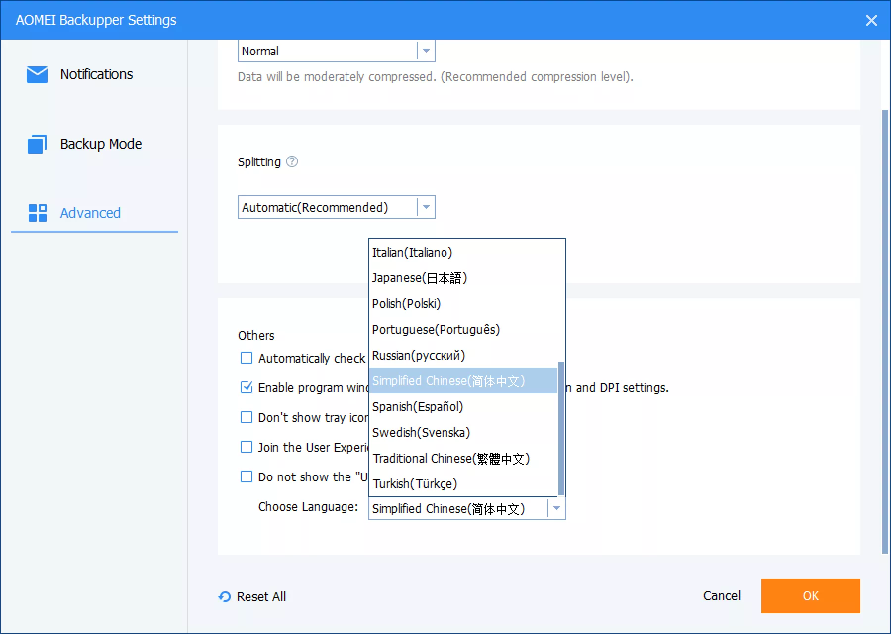Click the Notifications envelope icon
This screenshot has width=891, height=634.
(36, 74)
